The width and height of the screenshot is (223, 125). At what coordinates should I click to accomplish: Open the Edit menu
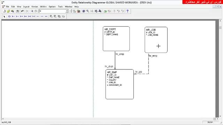point(13,7)
